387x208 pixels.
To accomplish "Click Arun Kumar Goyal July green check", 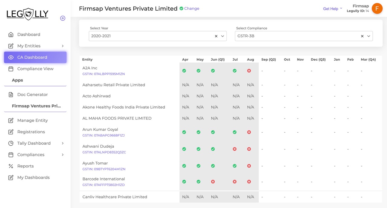I will (235, 132).
